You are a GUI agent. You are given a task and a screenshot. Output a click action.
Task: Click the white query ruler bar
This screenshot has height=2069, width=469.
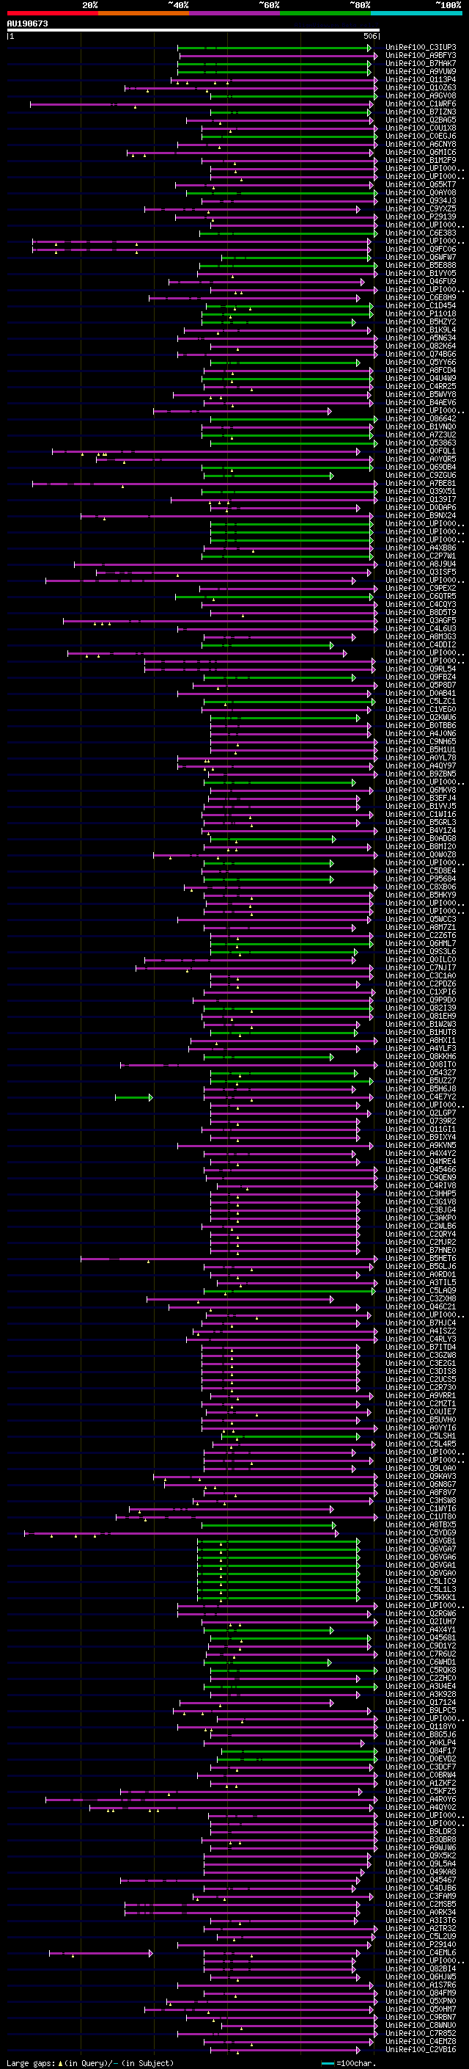[x=193, y=31]
